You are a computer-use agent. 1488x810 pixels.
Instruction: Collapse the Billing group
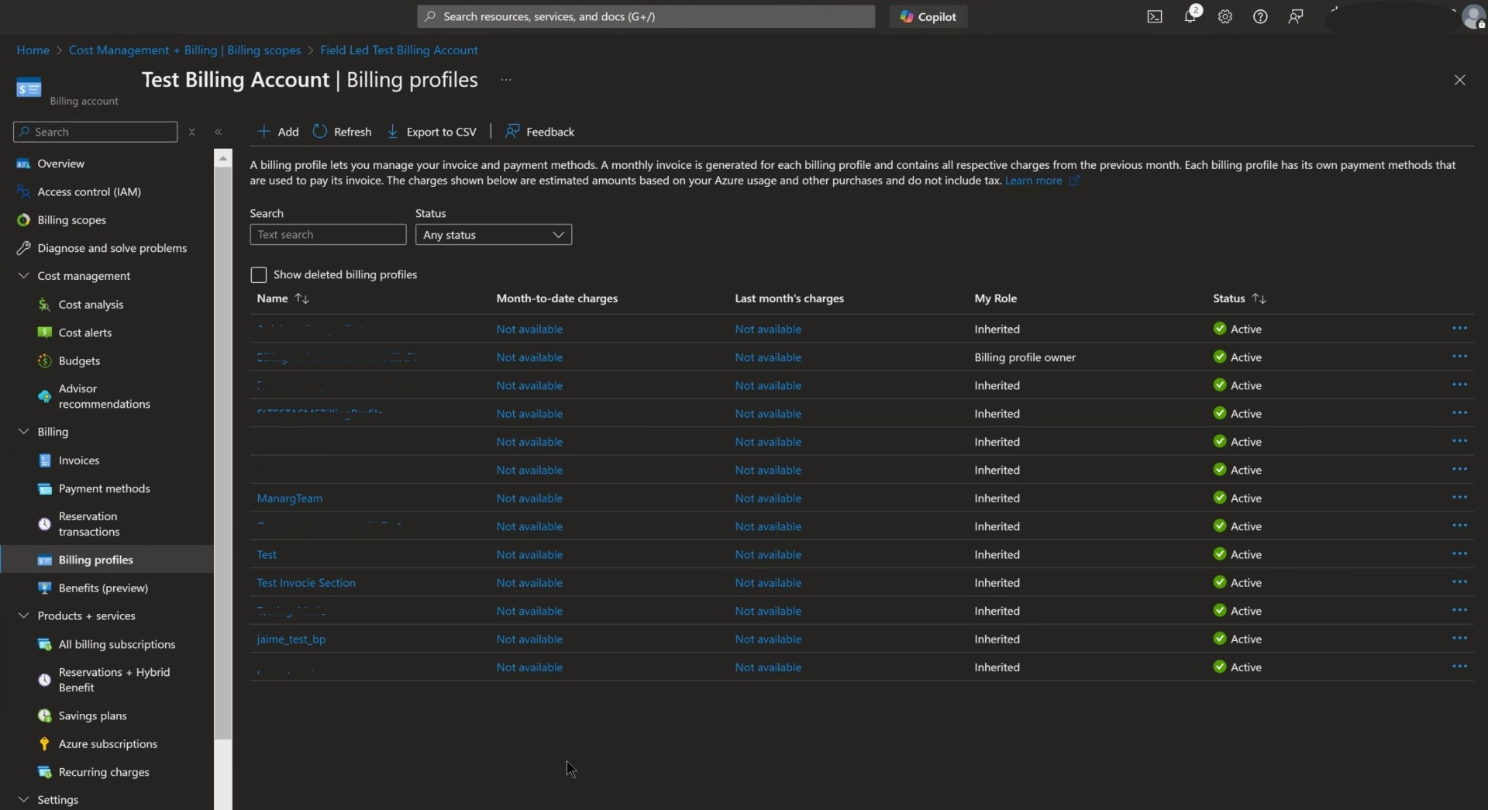click(x=23, y=432)
